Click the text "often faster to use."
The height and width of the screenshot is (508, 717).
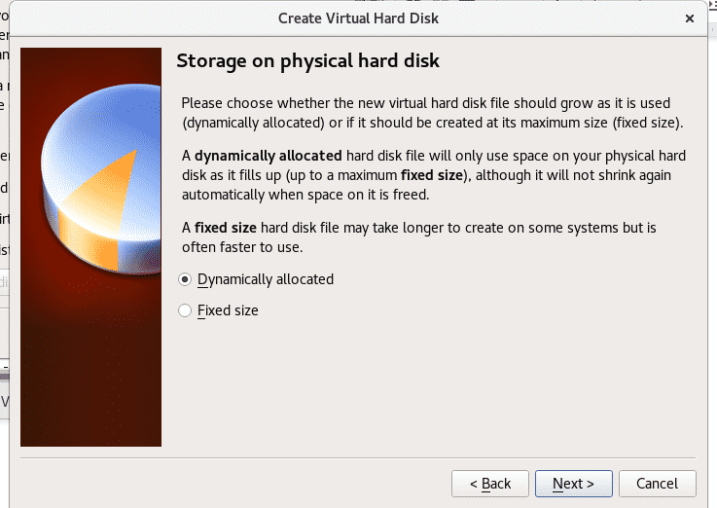point(242,247)
